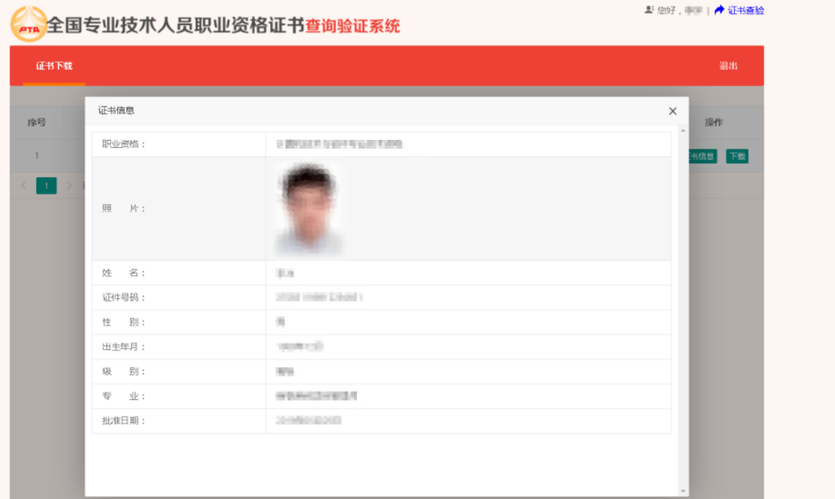The height and width of the screenshot is (499, 835).
Task: Click the user profile icon beside 您好
Action: 648,10
